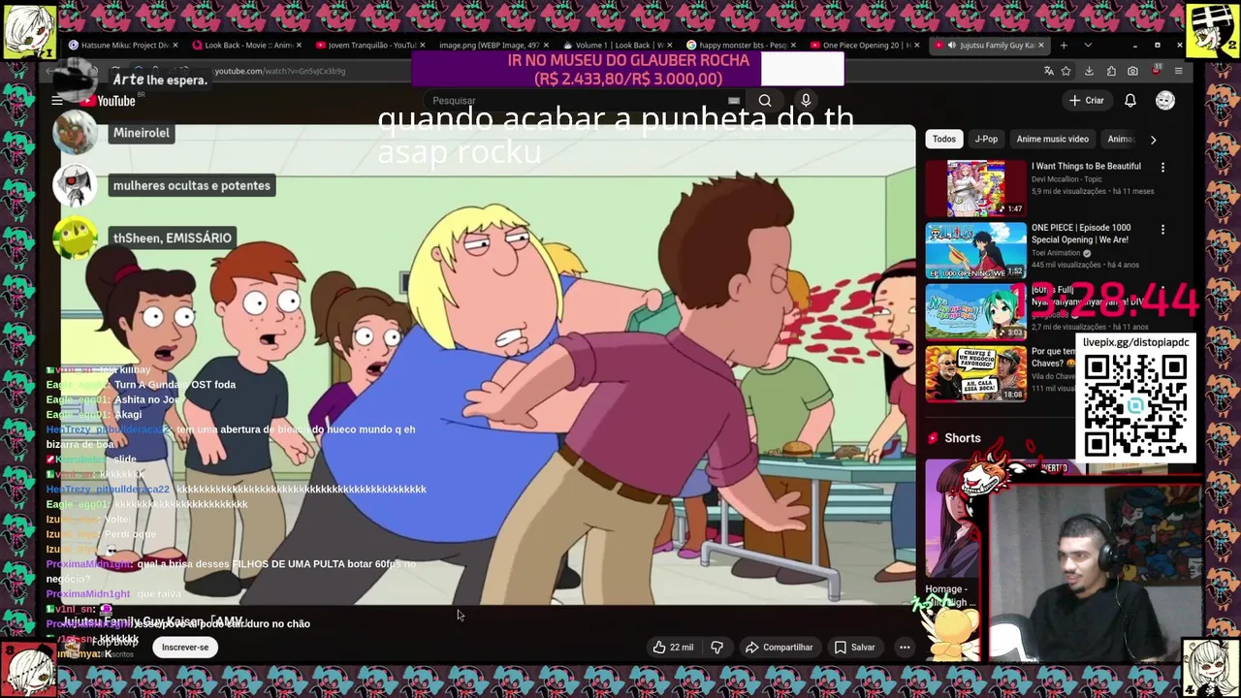Select the Anime music video chip
1241x698 pixels.
(x=1052, y=139)
